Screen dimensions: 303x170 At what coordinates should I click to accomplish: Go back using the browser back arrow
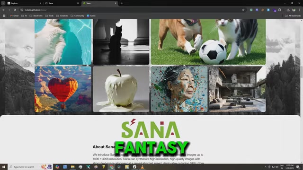coord(3,10)
